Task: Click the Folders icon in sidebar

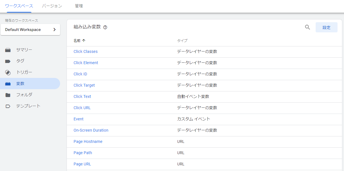Action: pos(8,95)
